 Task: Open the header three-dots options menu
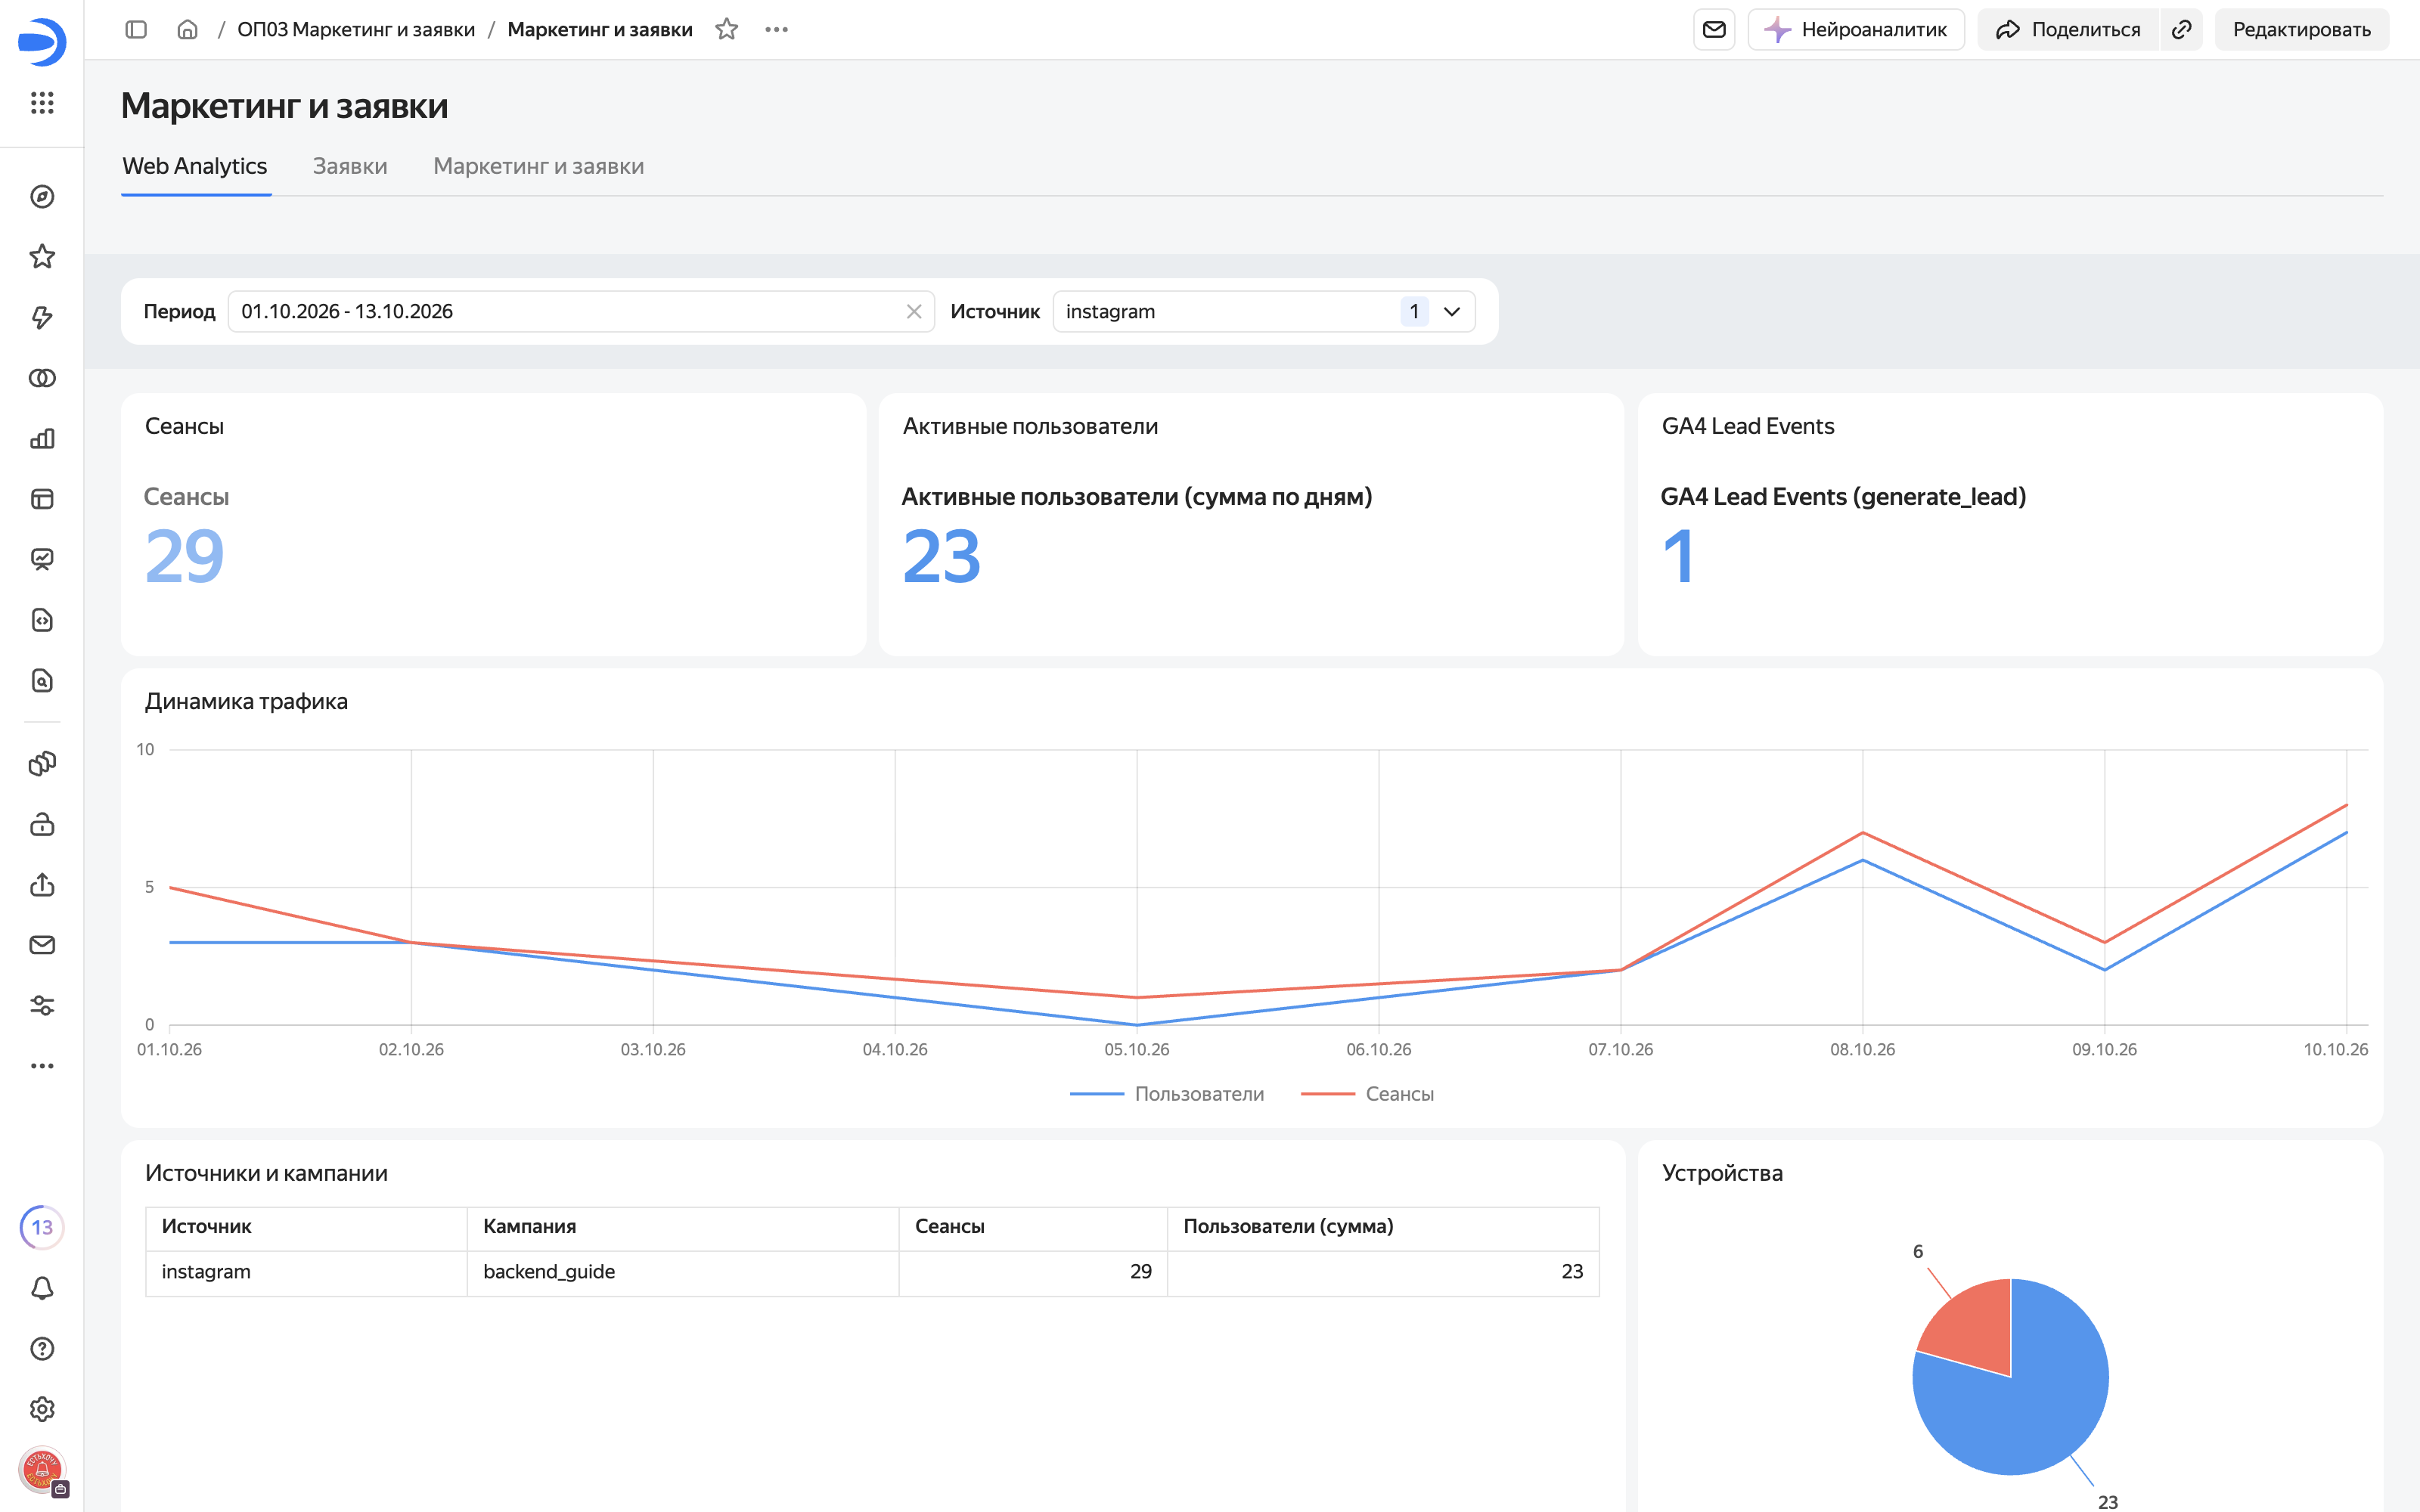777,30
